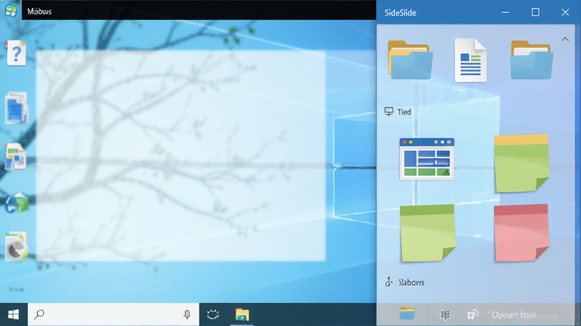Screen dimensions: 581x326
Task: Open the second folder icon in SideSlide
Action: pyautogui.click(x=532, y=60)
